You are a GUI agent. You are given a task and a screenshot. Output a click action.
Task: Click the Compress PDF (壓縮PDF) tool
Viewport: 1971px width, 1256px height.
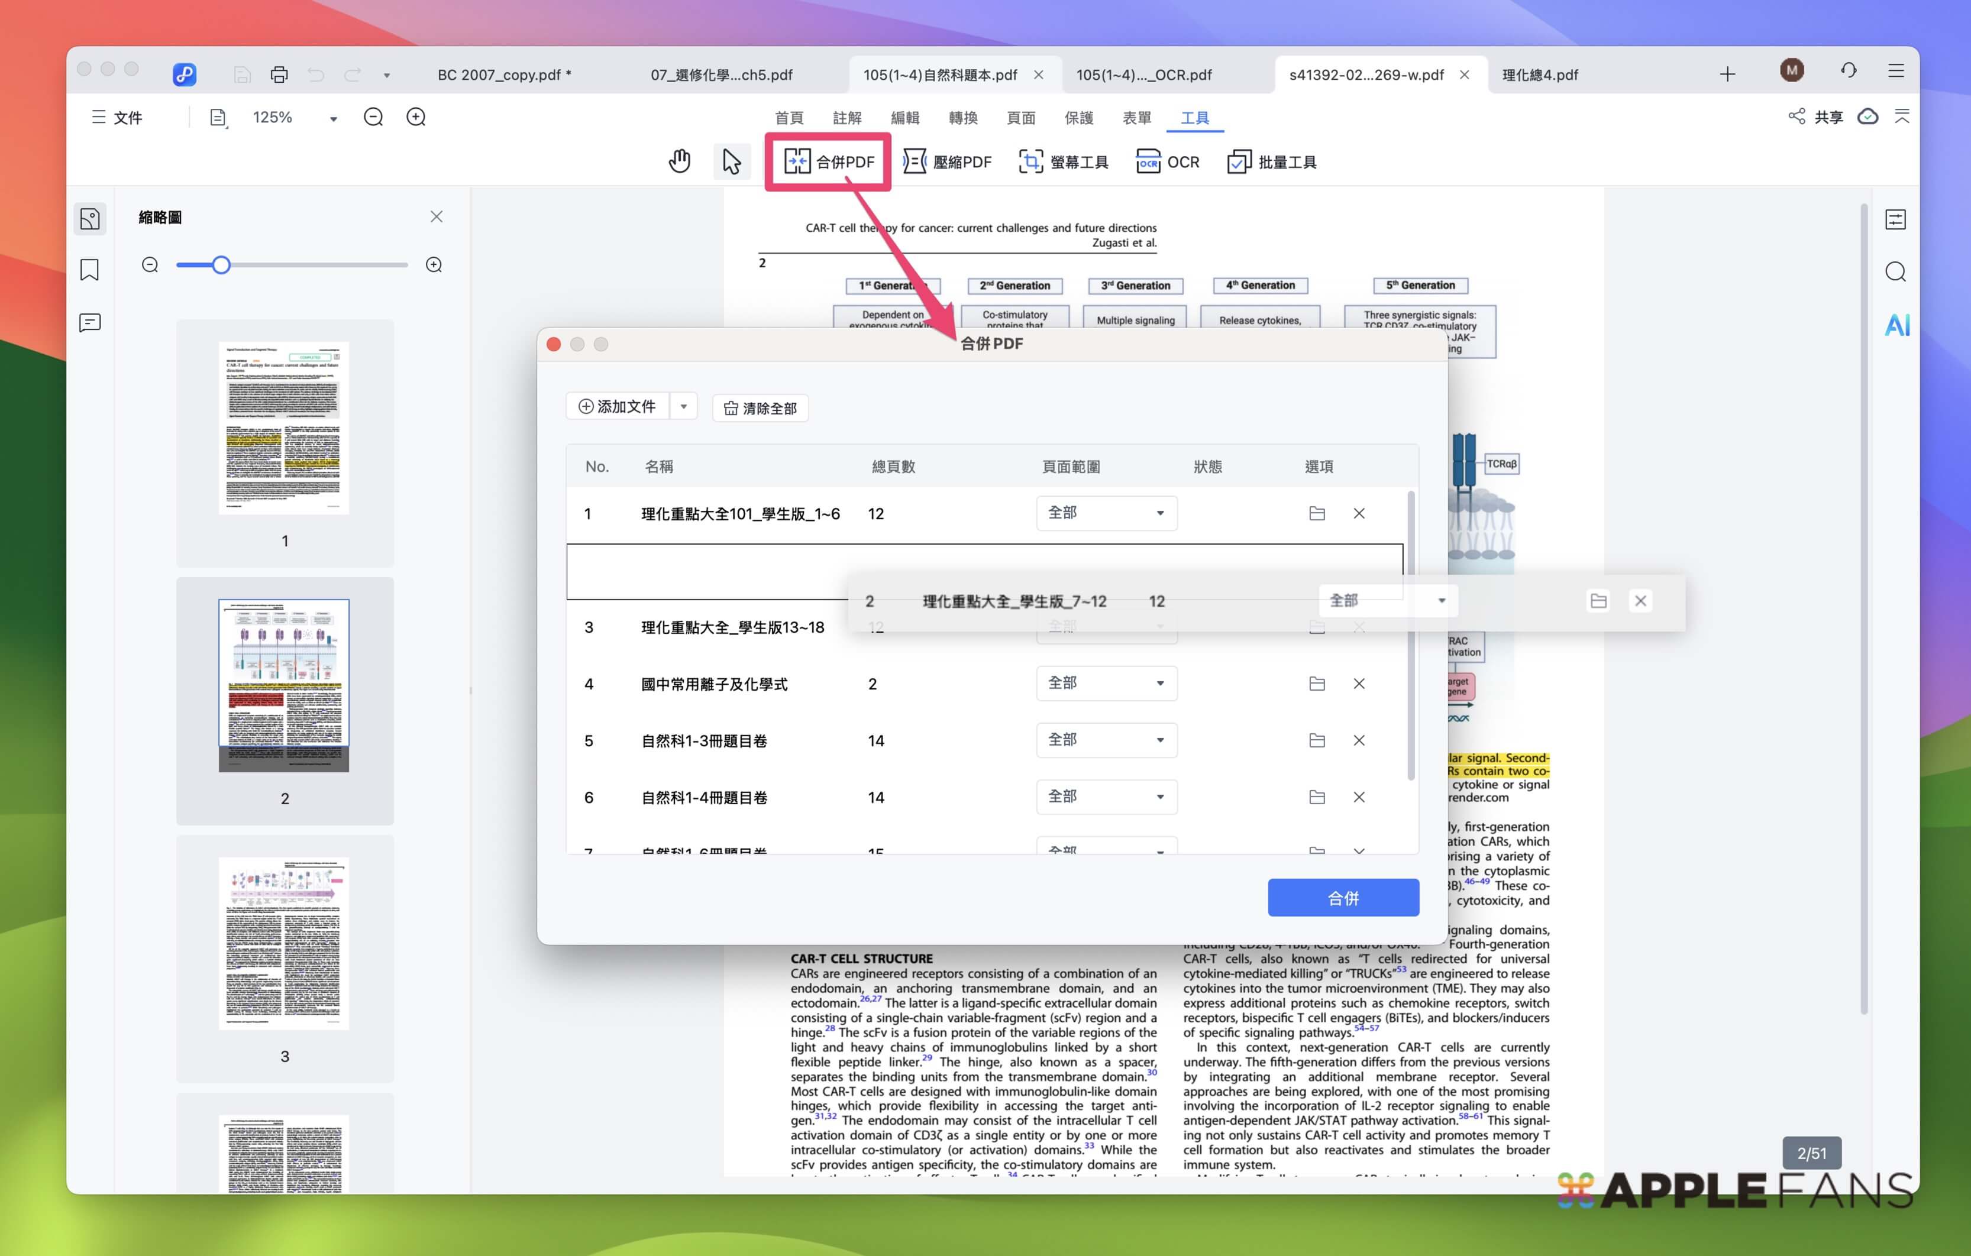click(x=948, y=162)
